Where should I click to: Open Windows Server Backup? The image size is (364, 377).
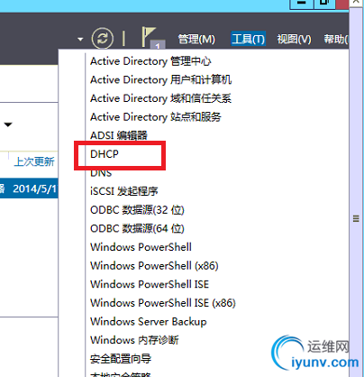(149, 322)
